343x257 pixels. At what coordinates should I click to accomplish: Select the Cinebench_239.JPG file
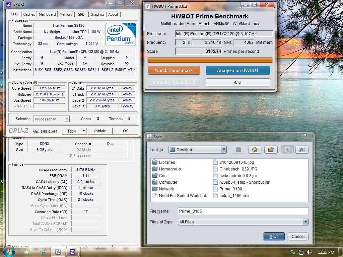(235, 169)
